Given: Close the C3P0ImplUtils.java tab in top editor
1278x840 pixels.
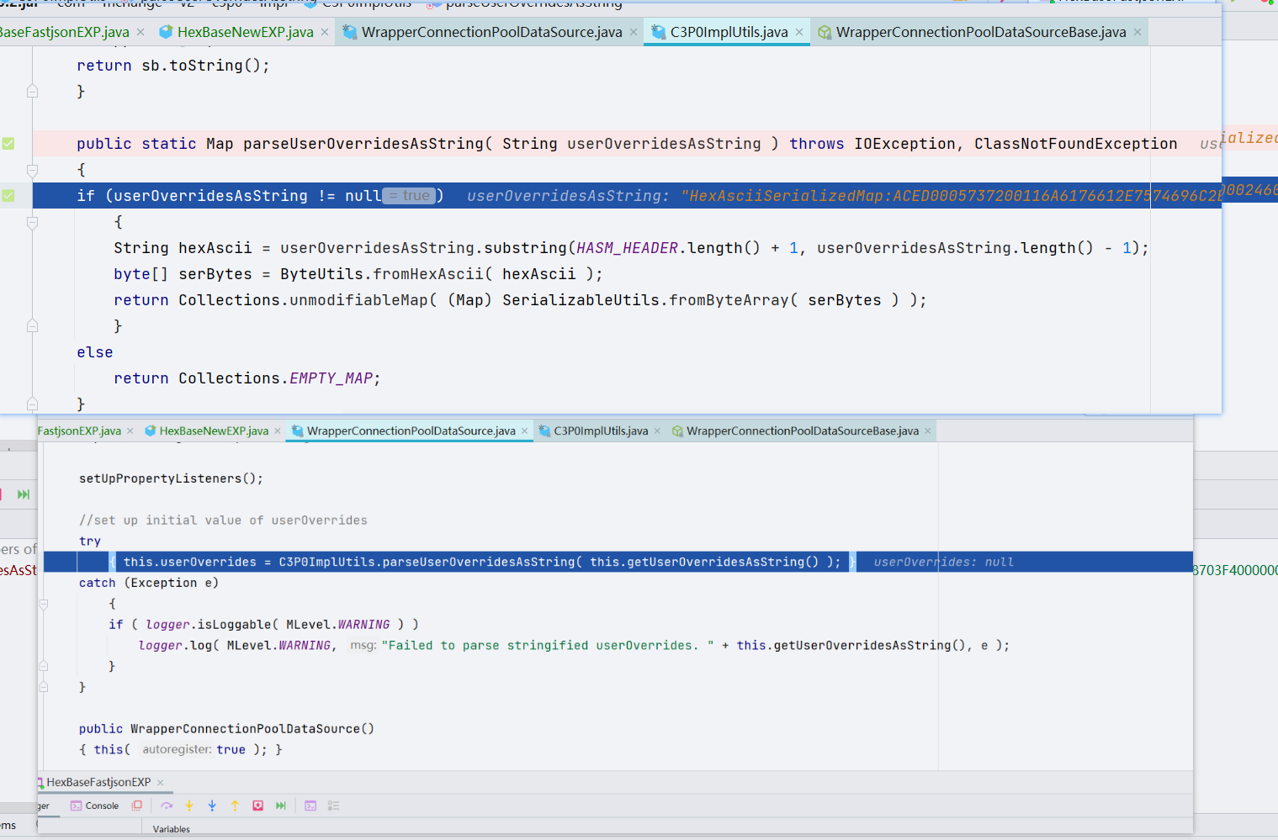Looking at the screenshot, I should pos(799,32).
